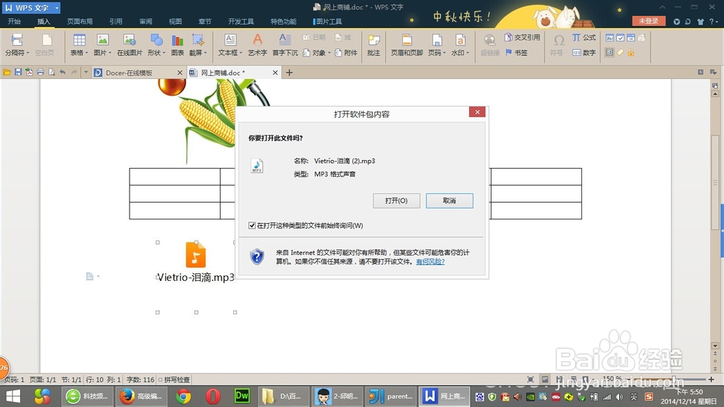Expand the 截屏 dropdown arrow
The width and height of the screenshot is (724, 407).
(x=205, y=53)
